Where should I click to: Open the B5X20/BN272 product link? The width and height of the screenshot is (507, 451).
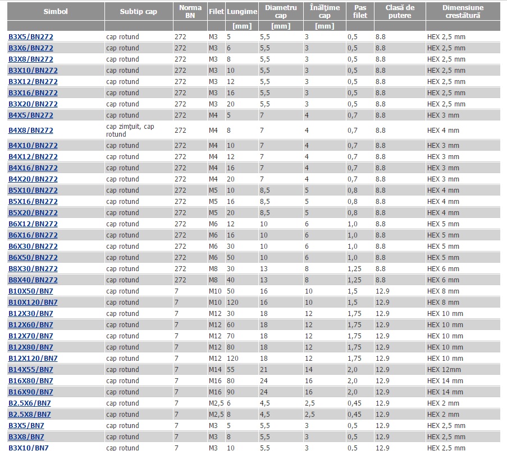click(33, 213)
